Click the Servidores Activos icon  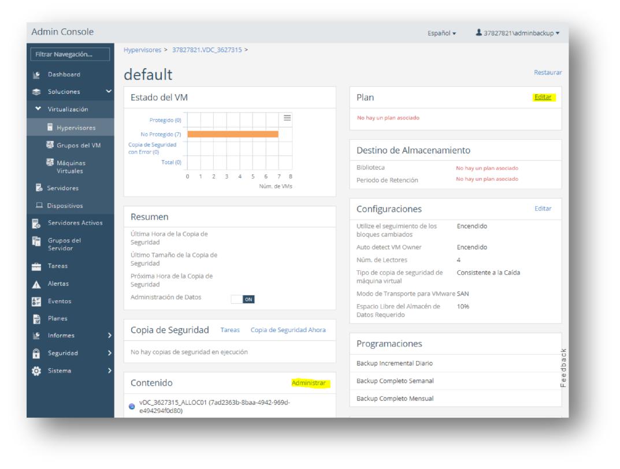[x=36, y=224]
